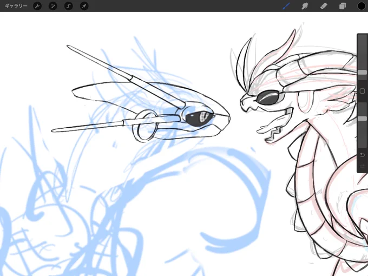Activate the Transform arrow tool

[84, 6]
